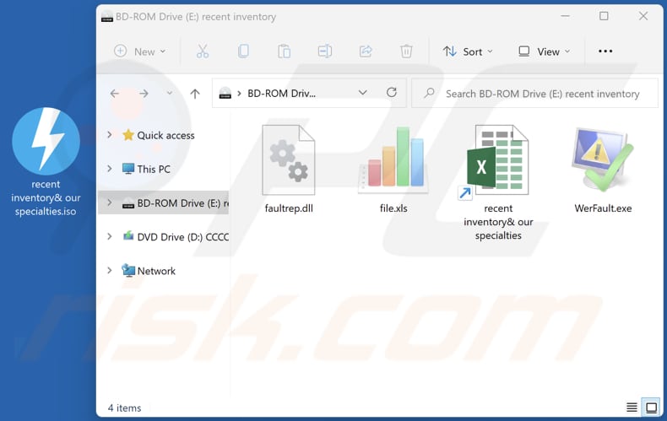Click the search magnifier icon
Image resolution: width=667 pixels, height=421 pixels.
pyautogui.click(x=429, y=93)
